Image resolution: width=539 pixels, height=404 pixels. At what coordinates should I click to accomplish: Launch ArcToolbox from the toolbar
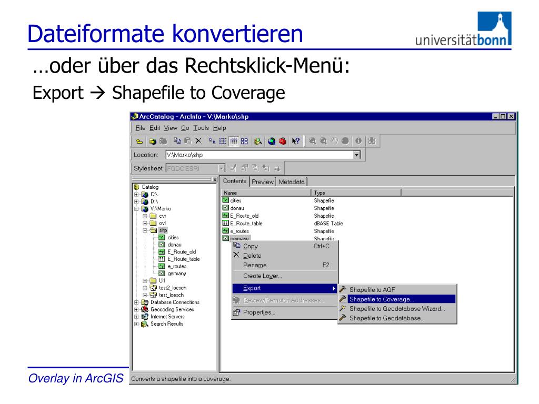[283, 141]
